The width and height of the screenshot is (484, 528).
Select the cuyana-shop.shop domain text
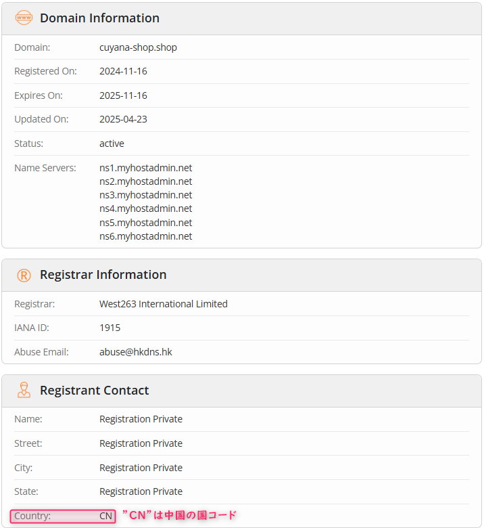pos(138,47)
